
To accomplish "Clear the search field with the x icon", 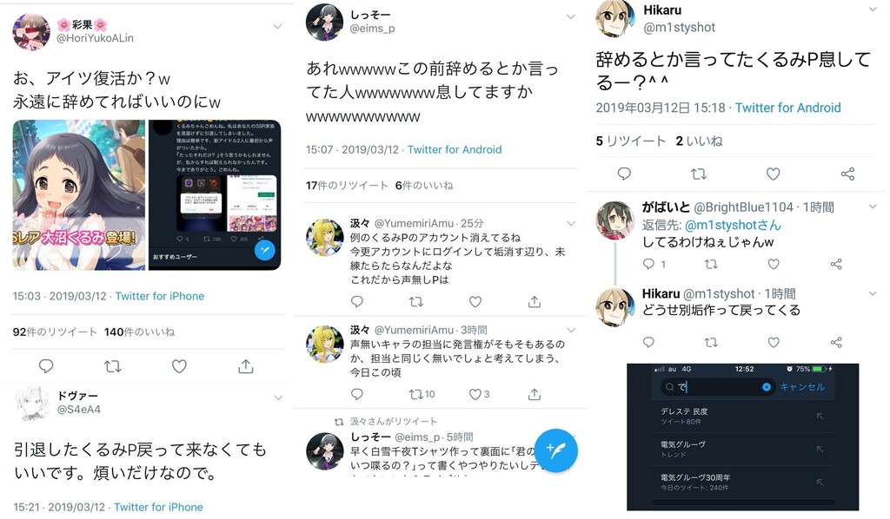I will coord(767,387).
